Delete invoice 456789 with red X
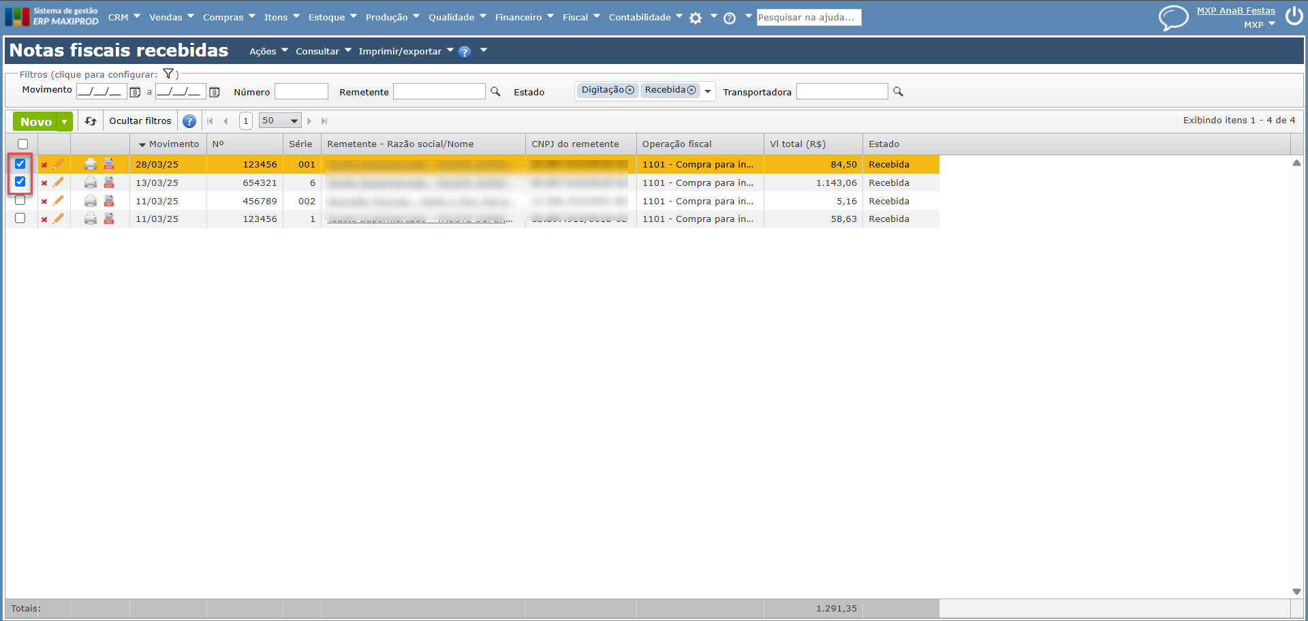Screen dimensions: 1308x621 tap(44, 202)
